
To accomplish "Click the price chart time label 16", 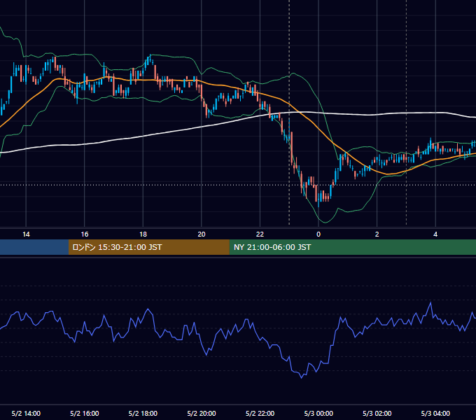I will tap(85, 234).
